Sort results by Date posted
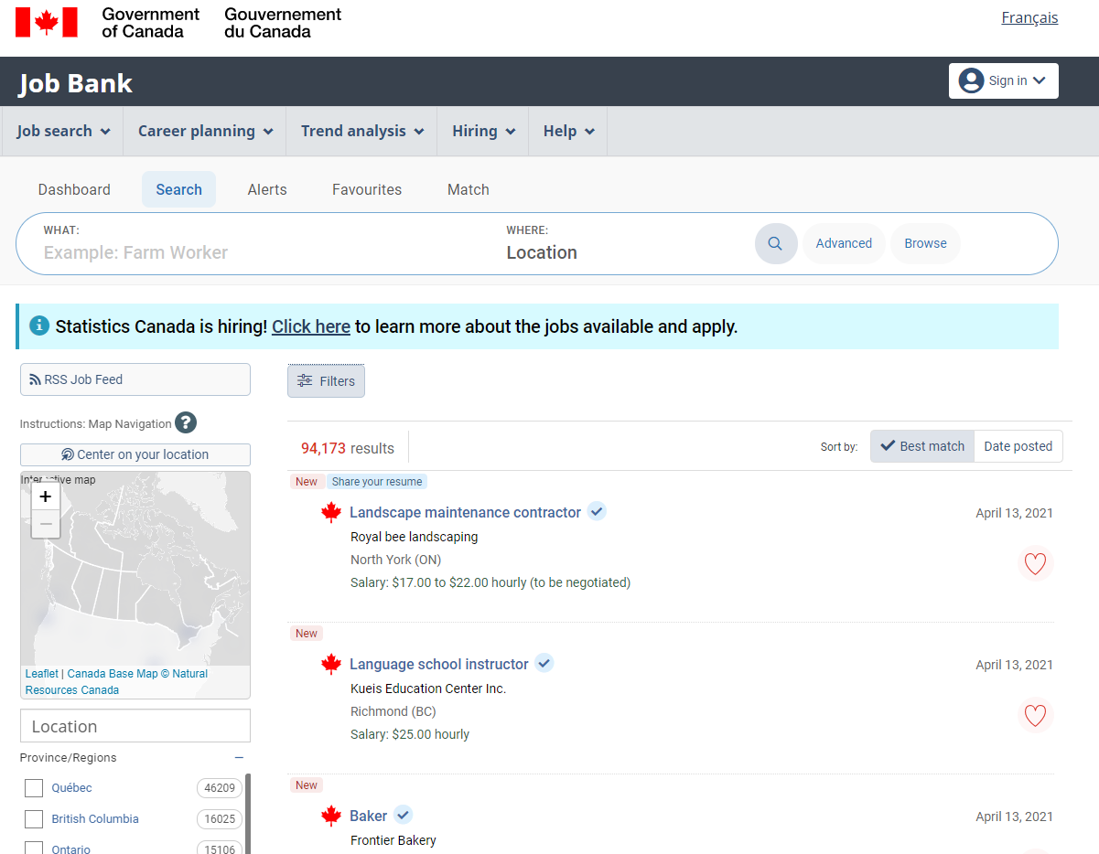 coord(1018,446)
